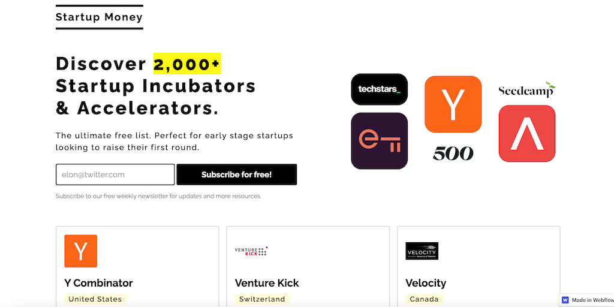
Task: Click the 500 Startups logo
Action: point(453,153)
